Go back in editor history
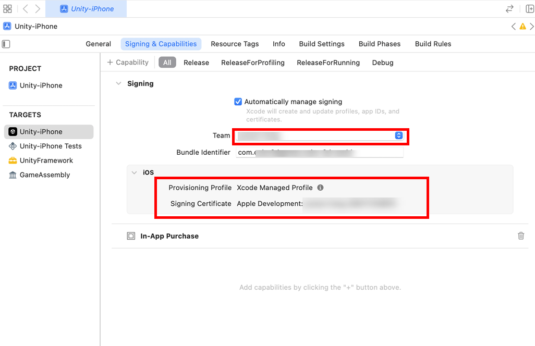 pyautogui.click(x=26, y=8)
